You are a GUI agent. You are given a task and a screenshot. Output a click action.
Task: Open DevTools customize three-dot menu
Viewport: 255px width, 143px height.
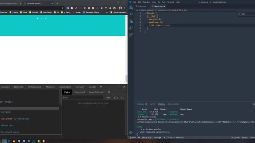point(119,87)
